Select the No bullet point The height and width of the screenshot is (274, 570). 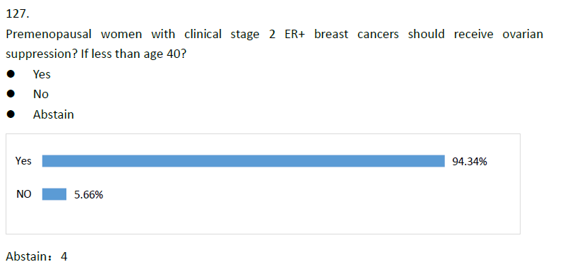pyautogui.click(x=11, y=94)
